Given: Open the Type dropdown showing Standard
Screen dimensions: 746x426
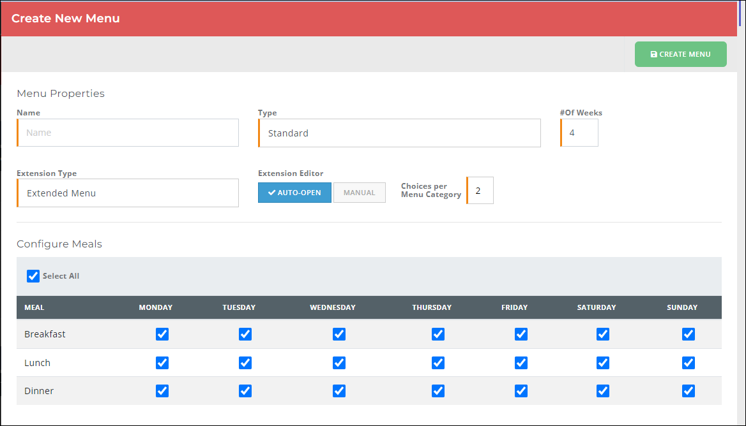Looking at the screenshot, I should click(399, 133).
